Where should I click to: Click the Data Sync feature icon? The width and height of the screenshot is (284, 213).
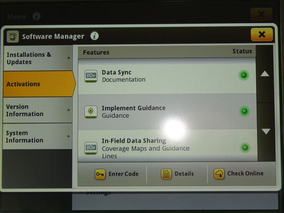(91, 76)
